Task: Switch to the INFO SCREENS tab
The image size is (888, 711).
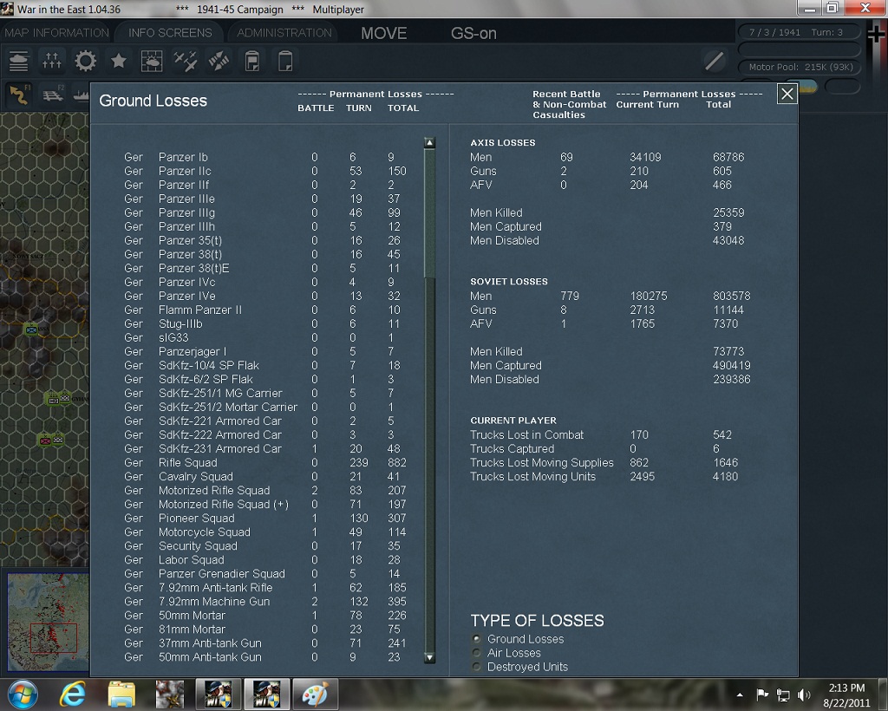Action: coord(170,33)
